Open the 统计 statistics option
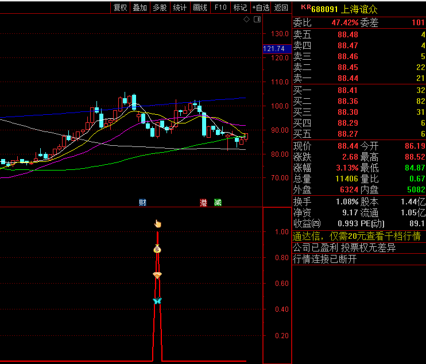 point(180,7)
